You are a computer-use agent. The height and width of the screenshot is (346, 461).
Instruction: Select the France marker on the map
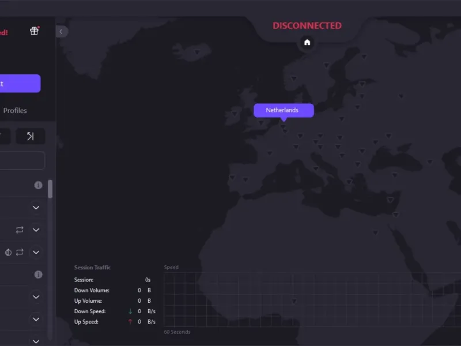[x=270, y=153]
